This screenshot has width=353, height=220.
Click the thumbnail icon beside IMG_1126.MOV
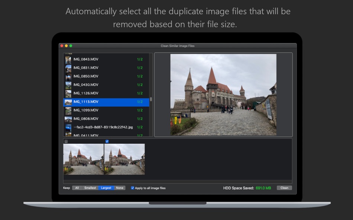pyautogui.click(x=68, y=93)
